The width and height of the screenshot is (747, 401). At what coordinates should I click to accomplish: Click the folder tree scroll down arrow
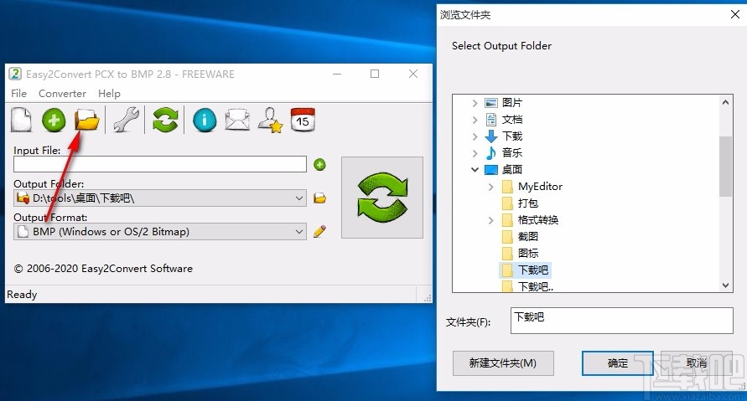[x=725, y=285]
